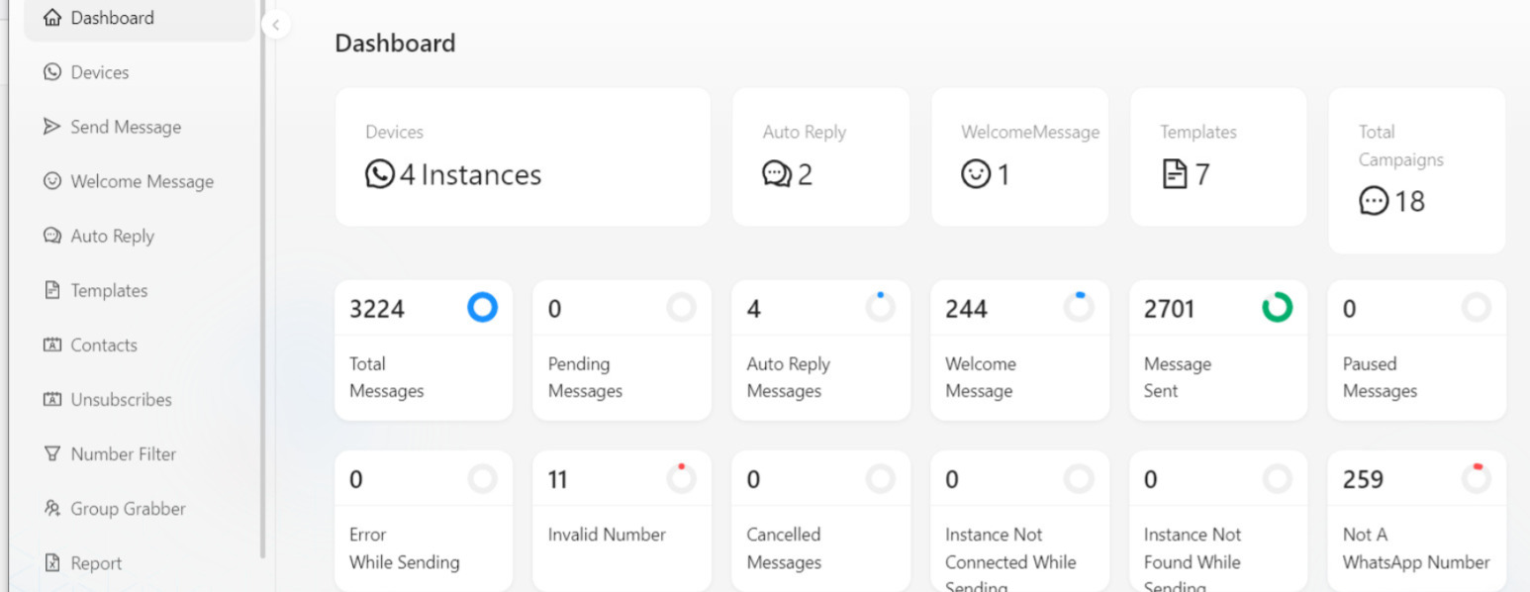Click the Invalid Number count card
The image size is (1530, 592).
coord(622,520)
